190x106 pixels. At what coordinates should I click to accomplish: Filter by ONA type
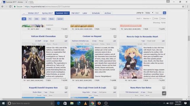[37, 19]
